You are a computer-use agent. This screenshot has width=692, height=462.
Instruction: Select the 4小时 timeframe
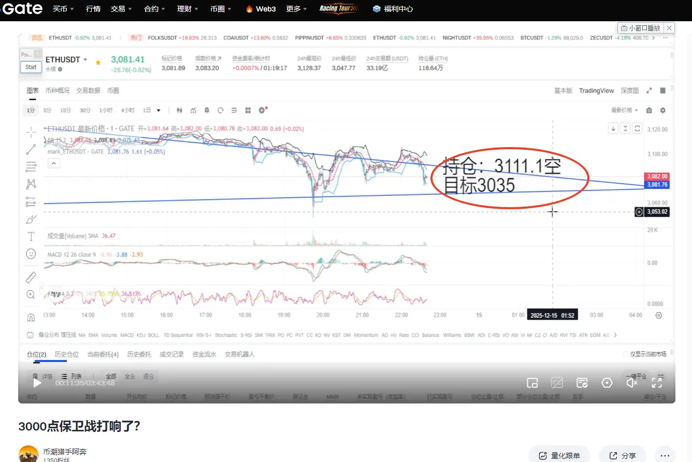click(127, 110)
